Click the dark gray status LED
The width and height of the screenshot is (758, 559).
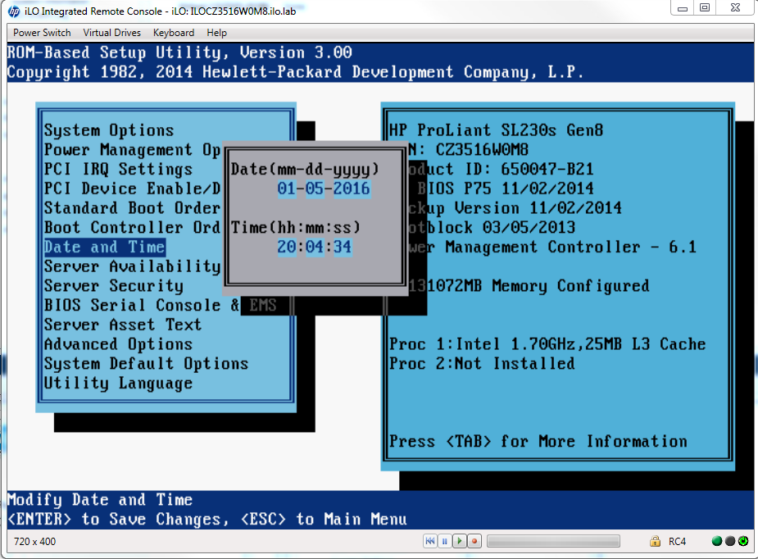point(730,541)
